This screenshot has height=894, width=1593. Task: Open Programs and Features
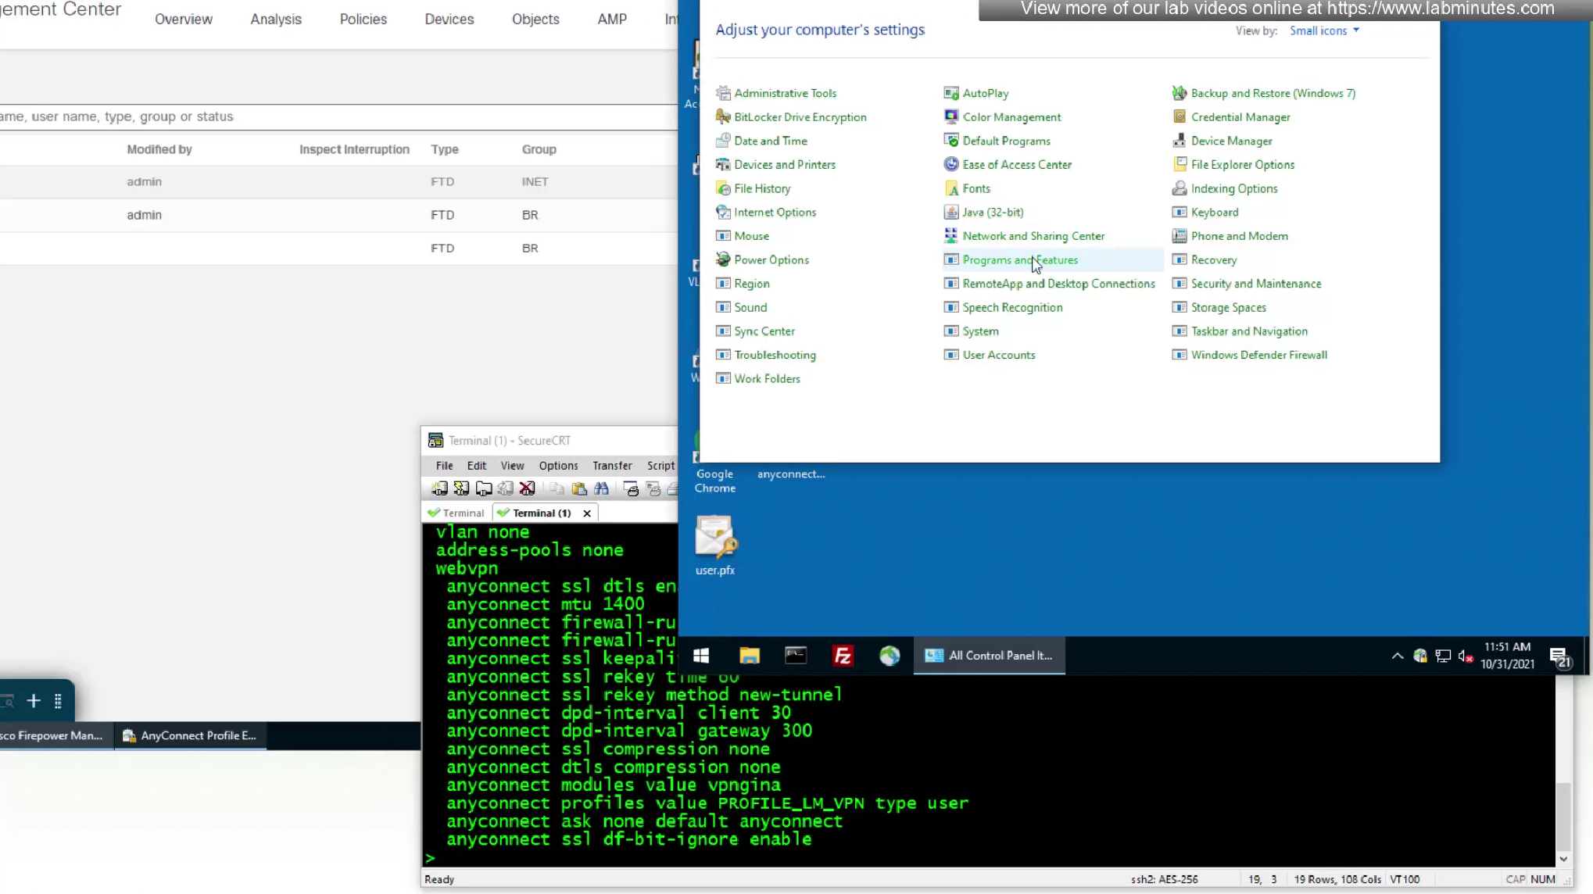(x=1019, y=260)
